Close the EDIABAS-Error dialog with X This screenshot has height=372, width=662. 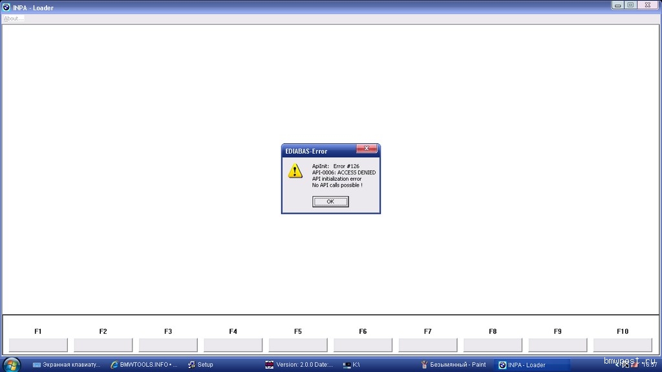pyautogui.click(x=367, y=149)
